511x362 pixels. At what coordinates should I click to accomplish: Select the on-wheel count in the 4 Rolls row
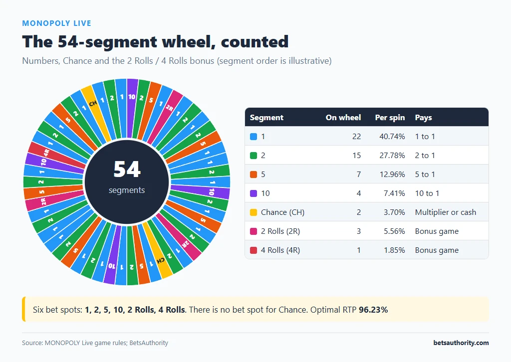pyautogui.click(x=359, y=250)
